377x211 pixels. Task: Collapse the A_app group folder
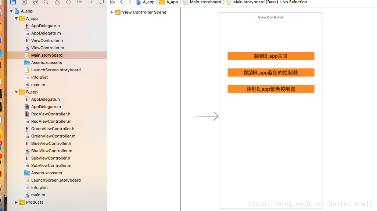[x=16, y=18]
